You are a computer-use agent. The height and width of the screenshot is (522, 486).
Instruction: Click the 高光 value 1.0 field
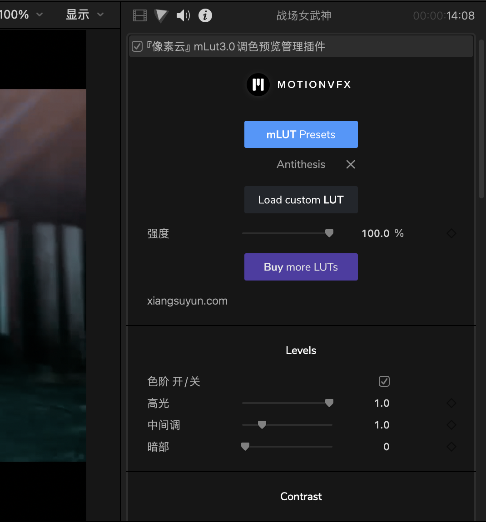pyautogui.click(x=382, y=403)
